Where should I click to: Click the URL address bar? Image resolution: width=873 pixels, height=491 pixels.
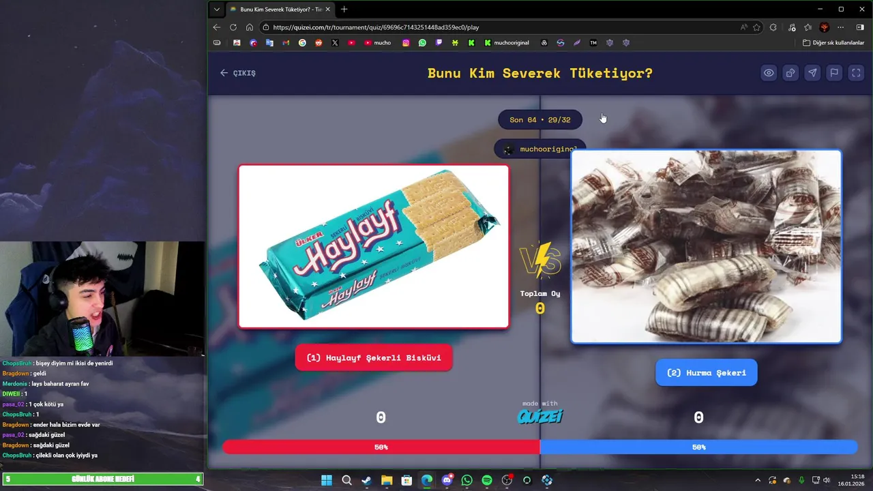point(498,27)
